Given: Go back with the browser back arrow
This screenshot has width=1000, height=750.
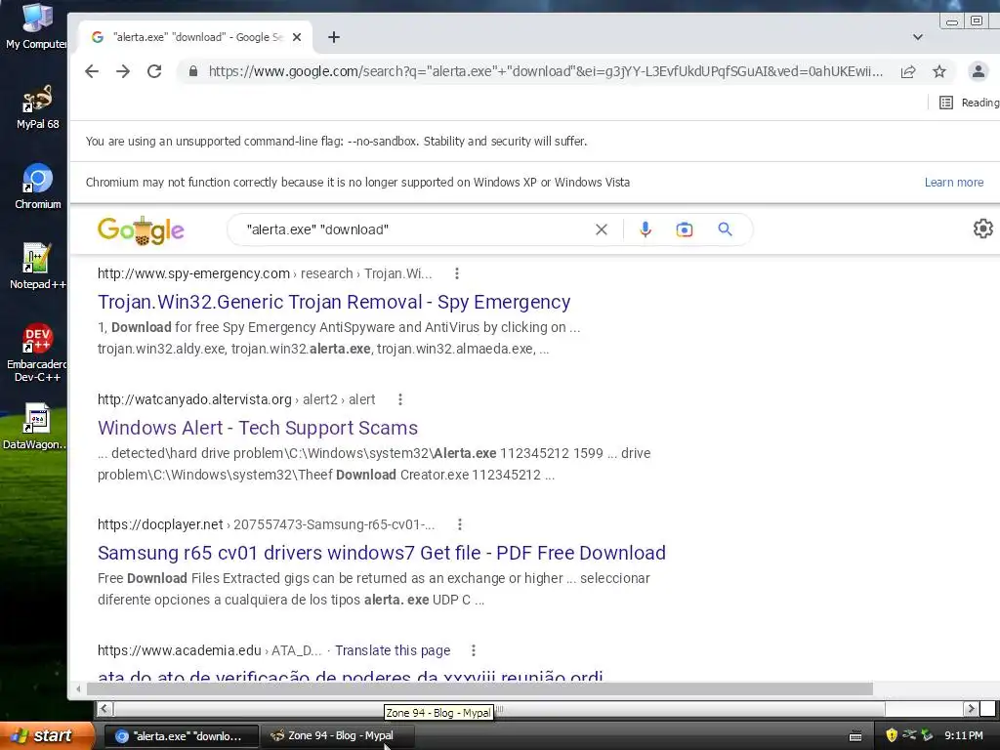Looking at the screenshot, I should tap(92, 71).
